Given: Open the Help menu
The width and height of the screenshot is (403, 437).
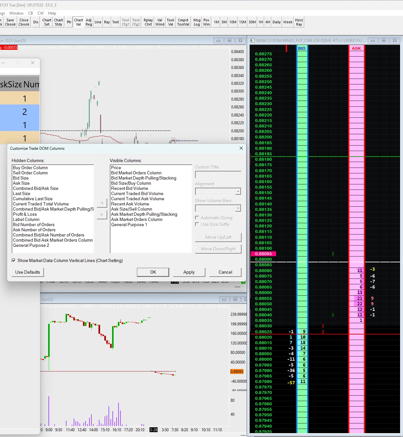Looking at the screenshot, I should tap(52, 13).
